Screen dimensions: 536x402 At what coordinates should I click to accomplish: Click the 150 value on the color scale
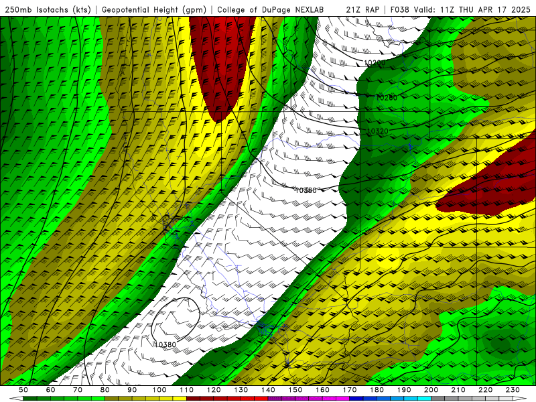[x=295, y=390]
